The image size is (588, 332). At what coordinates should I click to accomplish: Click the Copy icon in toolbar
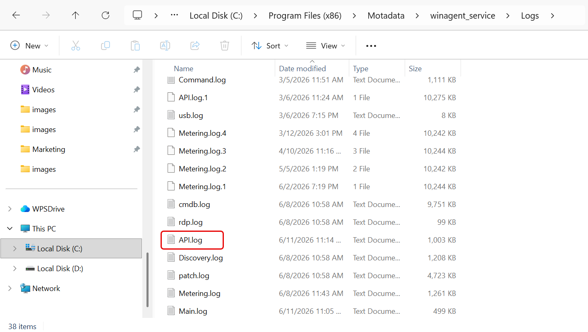(106, 46)
